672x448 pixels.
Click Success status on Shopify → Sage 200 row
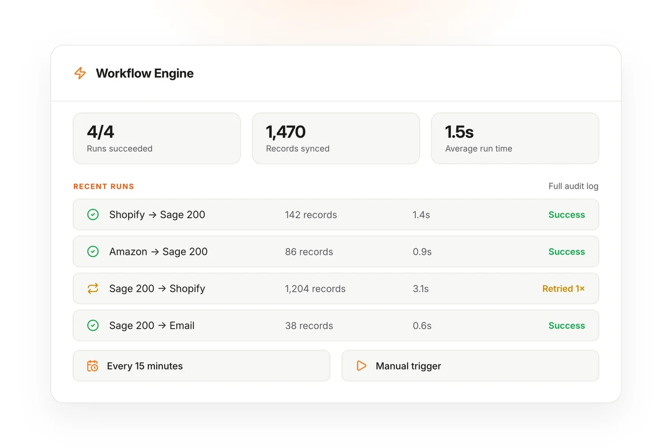click(567, 214)
